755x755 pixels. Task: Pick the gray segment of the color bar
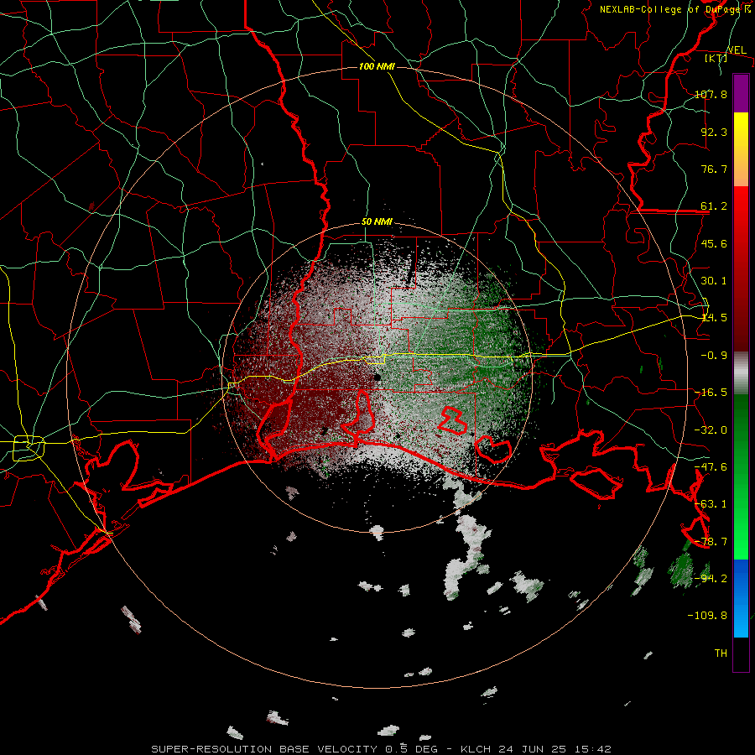[x=741, y=373]
